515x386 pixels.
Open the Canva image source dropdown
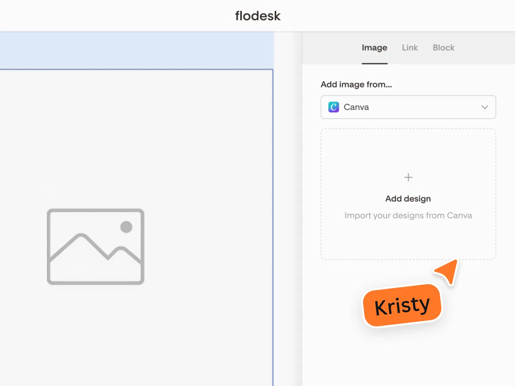tap(408, 107)
